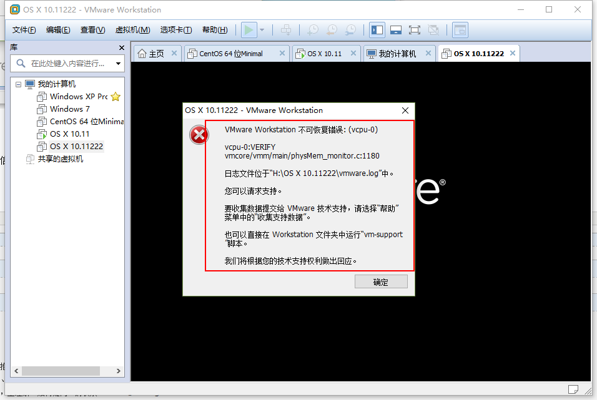Revert to snapshot using the clock-arrow toolbar icon
The width and height of the screenshot is (597, 400).
click(x=332, y=30)
